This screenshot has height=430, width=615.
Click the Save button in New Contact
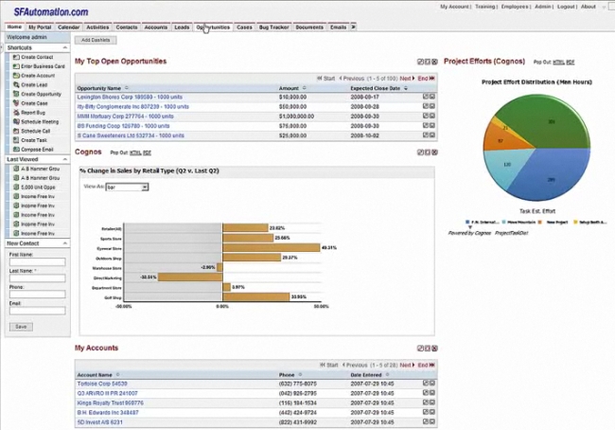(x=21, y=327)
